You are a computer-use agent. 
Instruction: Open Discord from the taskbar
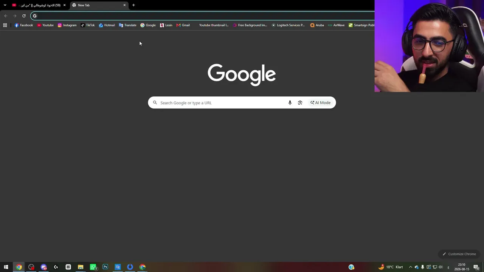point(44,267)
